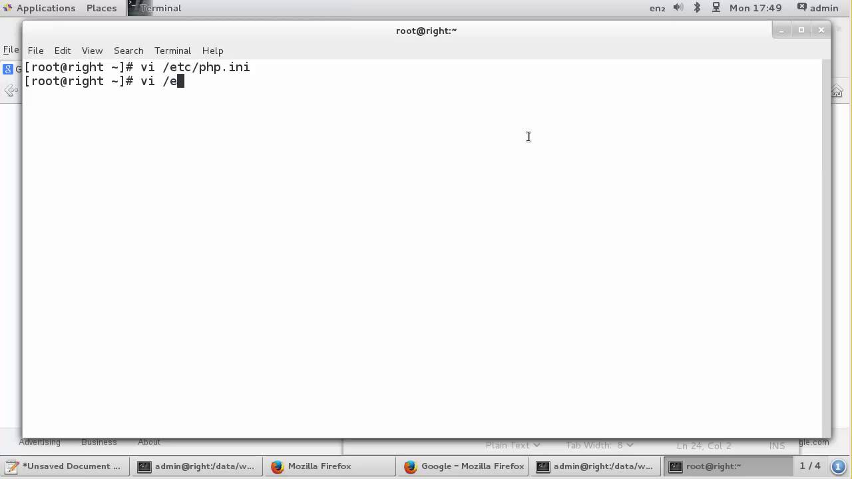Switch to Unsaved Document taskbar item
852x479 pixels.
click(64, 466)
